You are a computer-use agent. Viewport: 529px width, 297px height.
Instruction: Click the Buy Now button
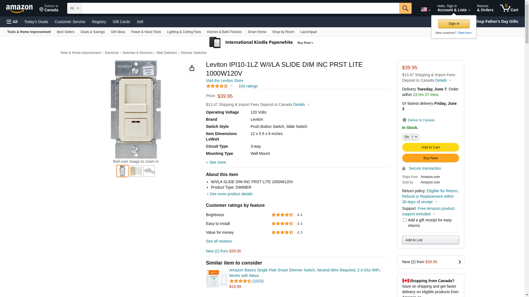click(x=430, y=158)
